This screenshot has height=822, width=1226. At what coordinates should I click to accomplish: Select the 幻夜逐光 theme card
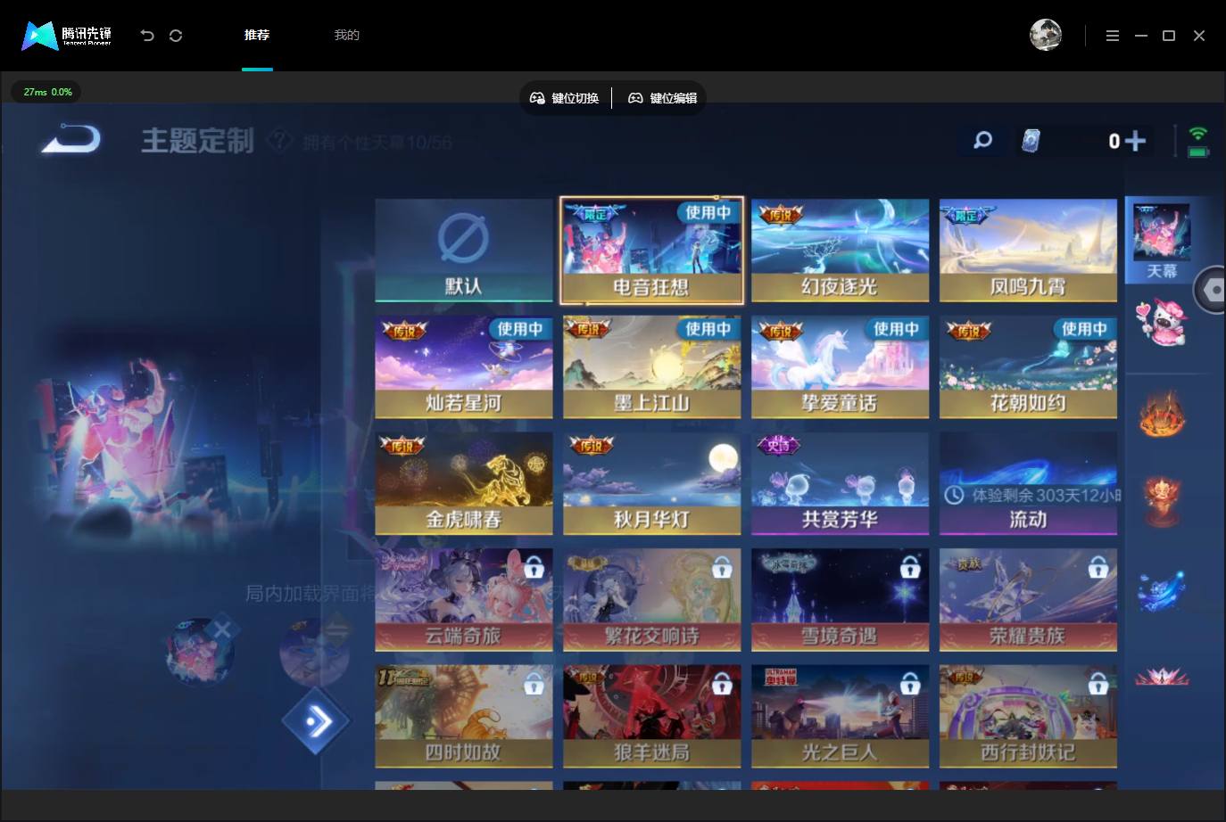pos(840,251)
